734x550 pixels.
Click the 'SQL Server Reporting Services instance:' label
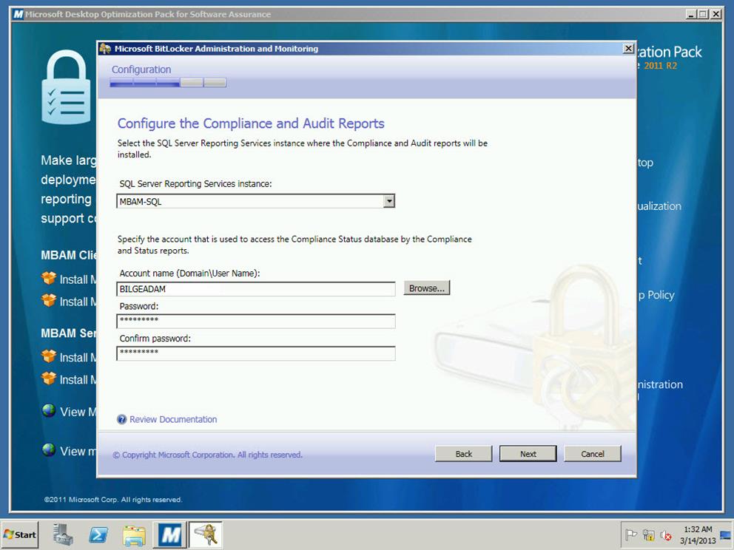pyautogui.click(x=195, y=184)
